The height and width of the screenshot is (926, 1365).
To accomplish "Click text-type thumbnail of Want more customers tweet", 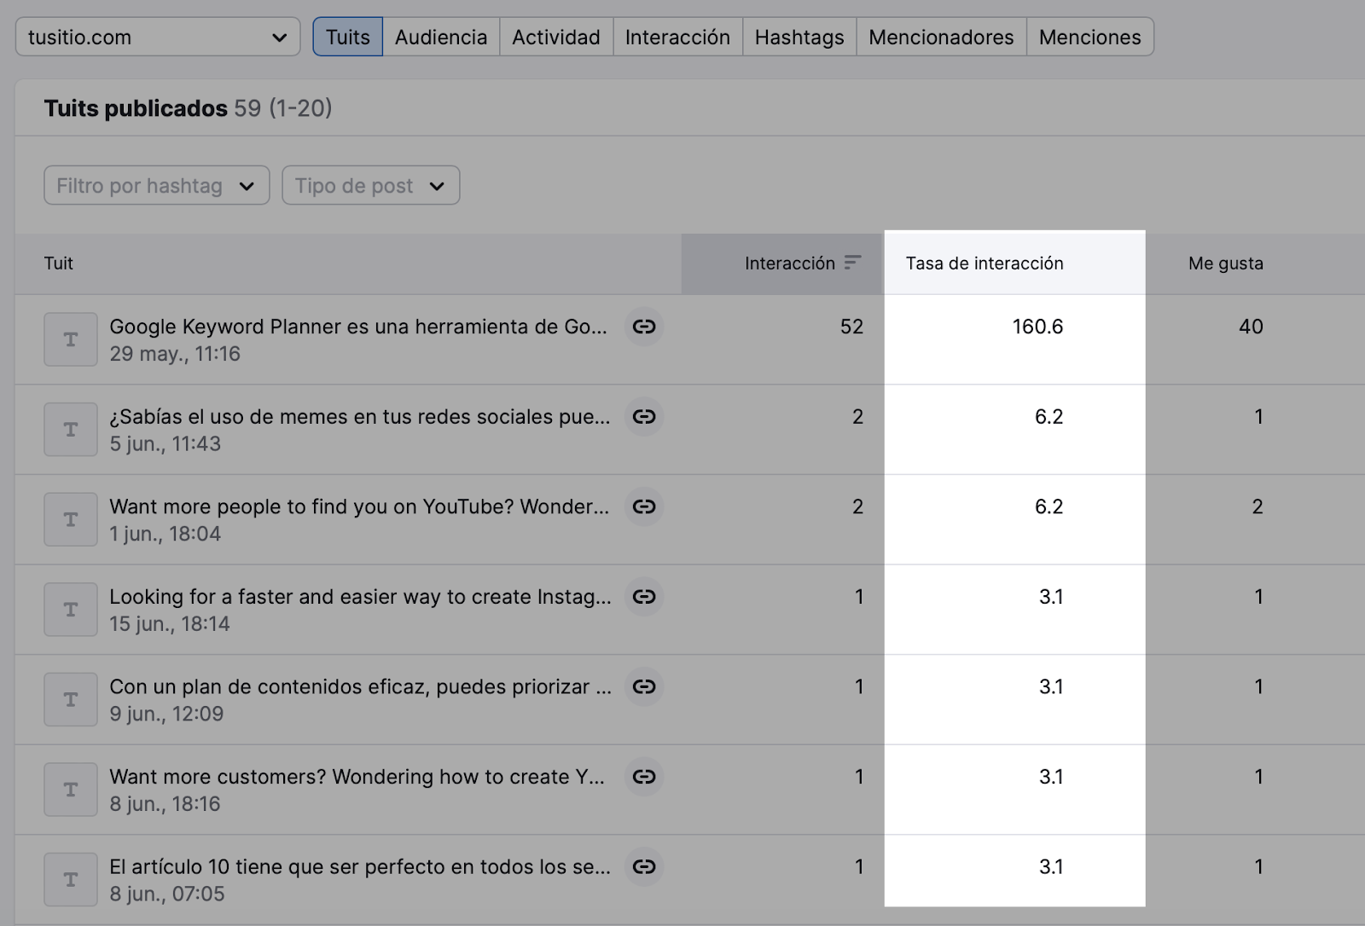I will 71,790.
